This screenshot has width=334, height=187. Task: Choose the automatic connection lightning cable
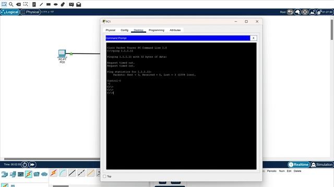[x=54, y=173]
